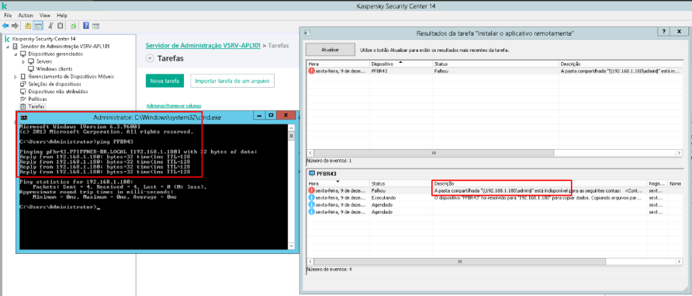Click the Cut scissors toolbar icon
The image size is (692, 296).
point(51,26)
